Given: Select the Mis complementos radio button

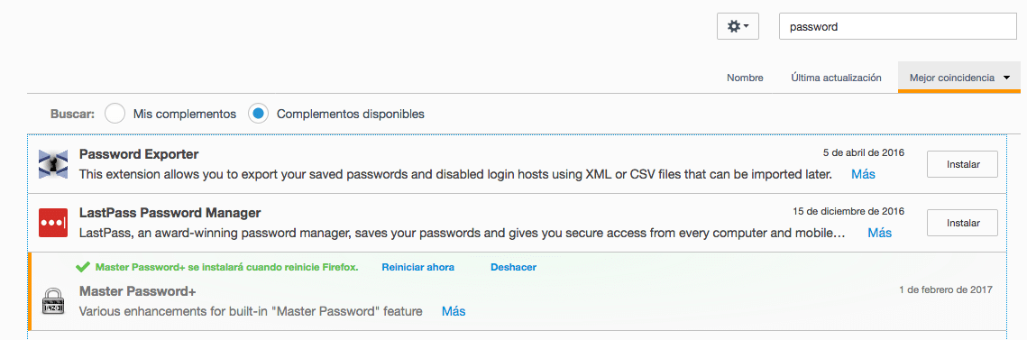Looking at the screenshot, I should 115,114.
